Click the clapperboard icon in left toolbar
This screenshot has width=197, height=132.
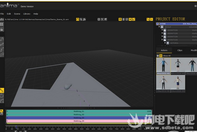coord(2,29)
